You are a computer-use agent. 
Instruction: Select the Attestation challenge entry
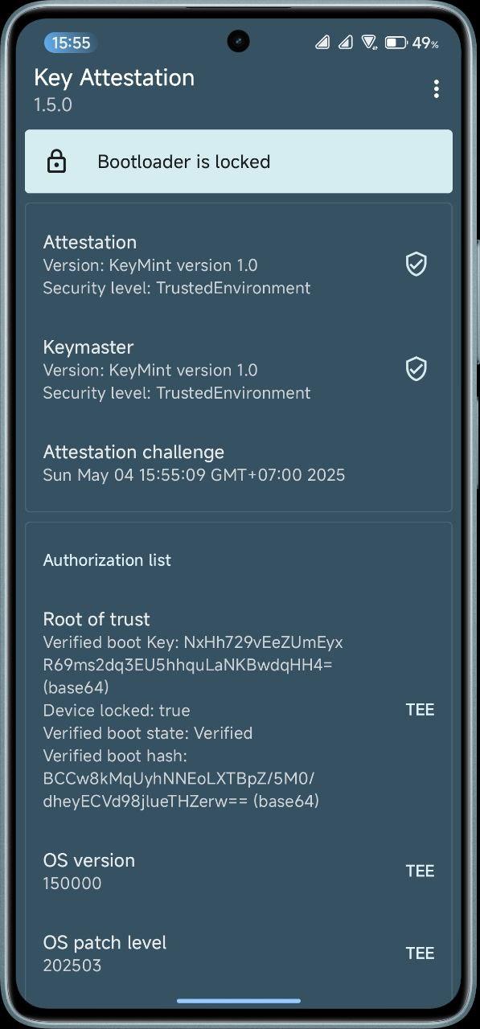pos(239,463)
